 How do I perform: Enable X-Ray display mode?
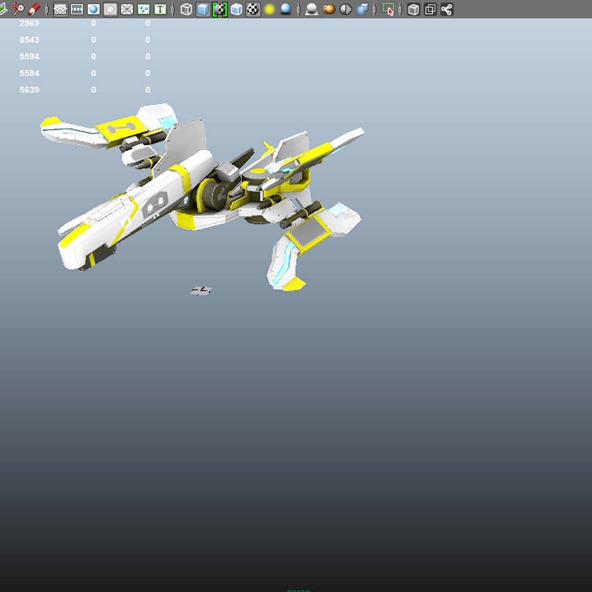pos(414,9)
